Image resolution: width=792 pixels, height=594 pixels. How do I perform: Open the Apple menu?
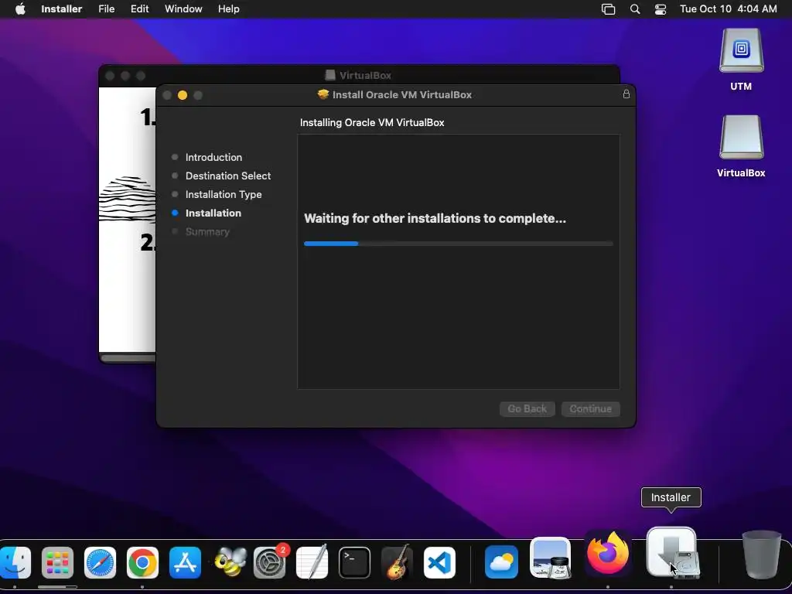[20, 9]
